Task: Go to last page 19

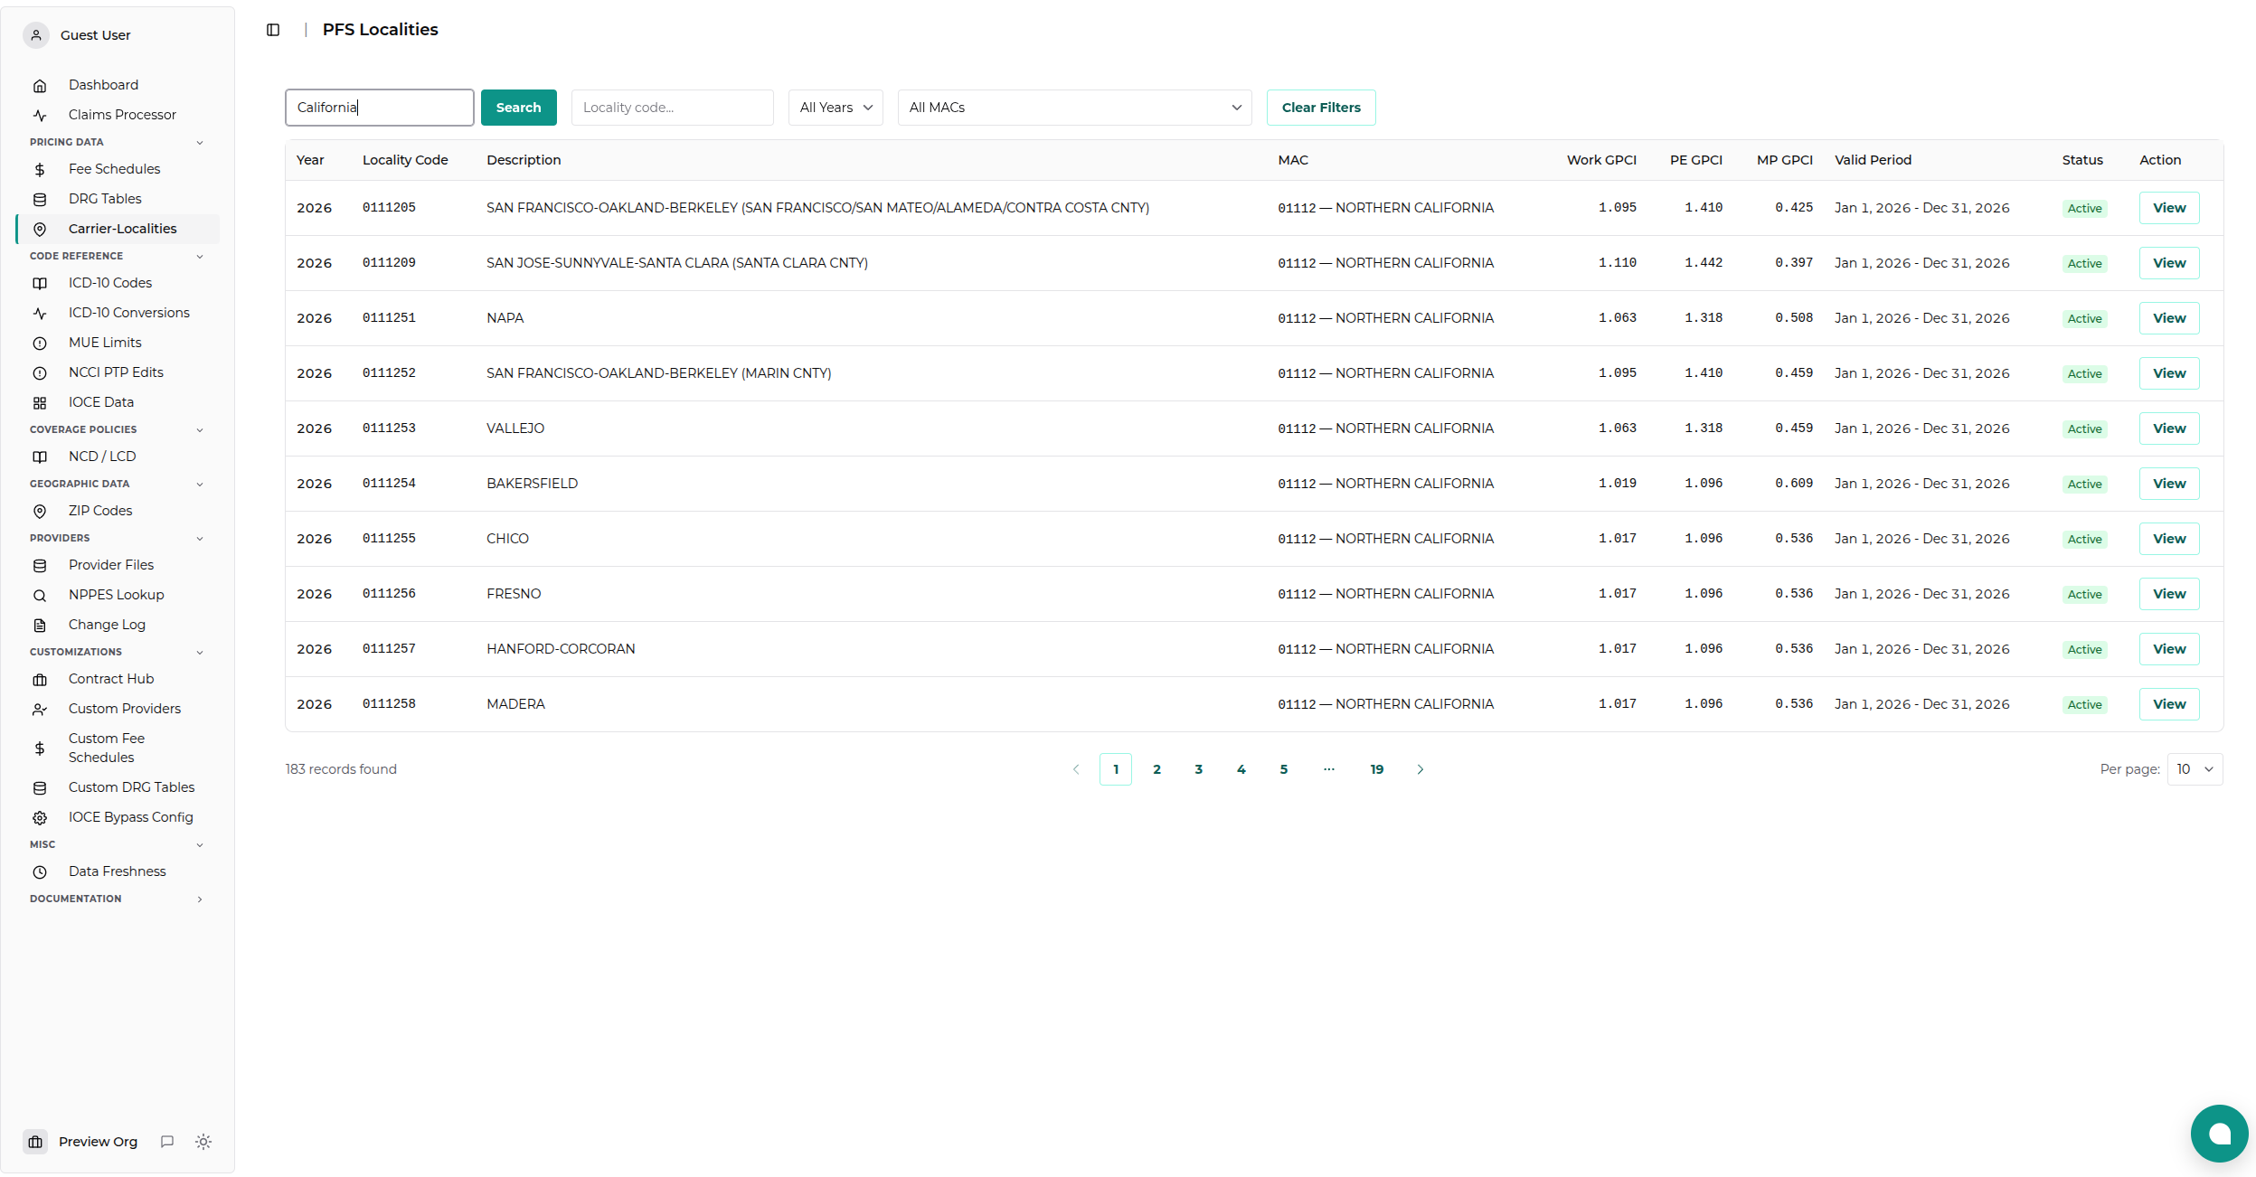Action: tap(1376, 769)
